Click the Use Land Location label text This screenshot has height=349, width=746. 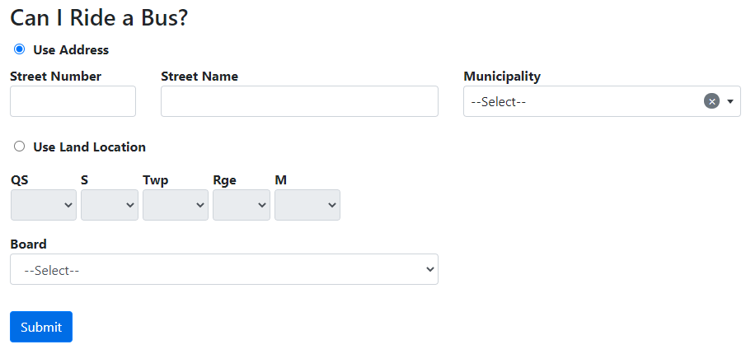(89, 147)
